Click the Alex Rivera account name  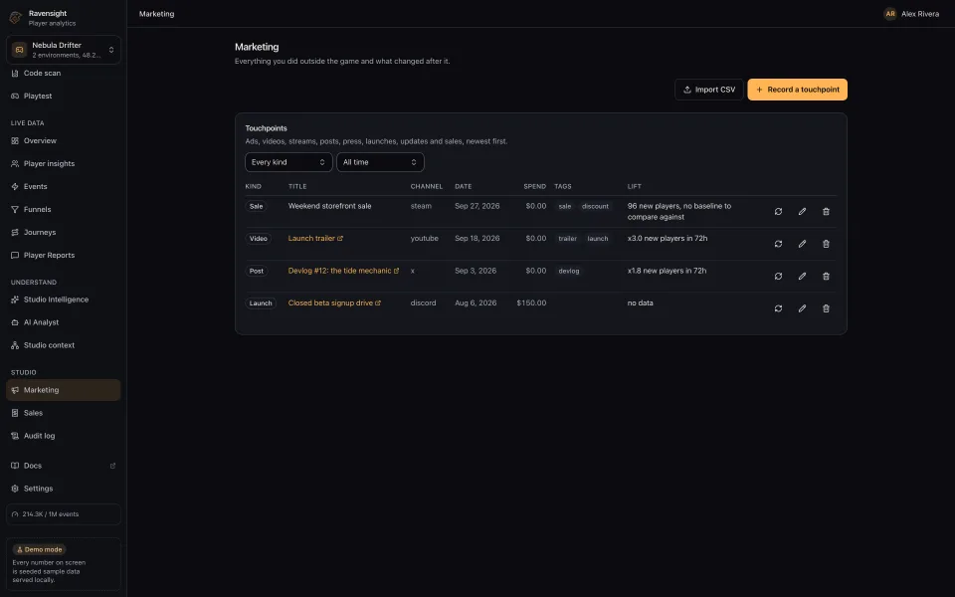pos(919,13)
